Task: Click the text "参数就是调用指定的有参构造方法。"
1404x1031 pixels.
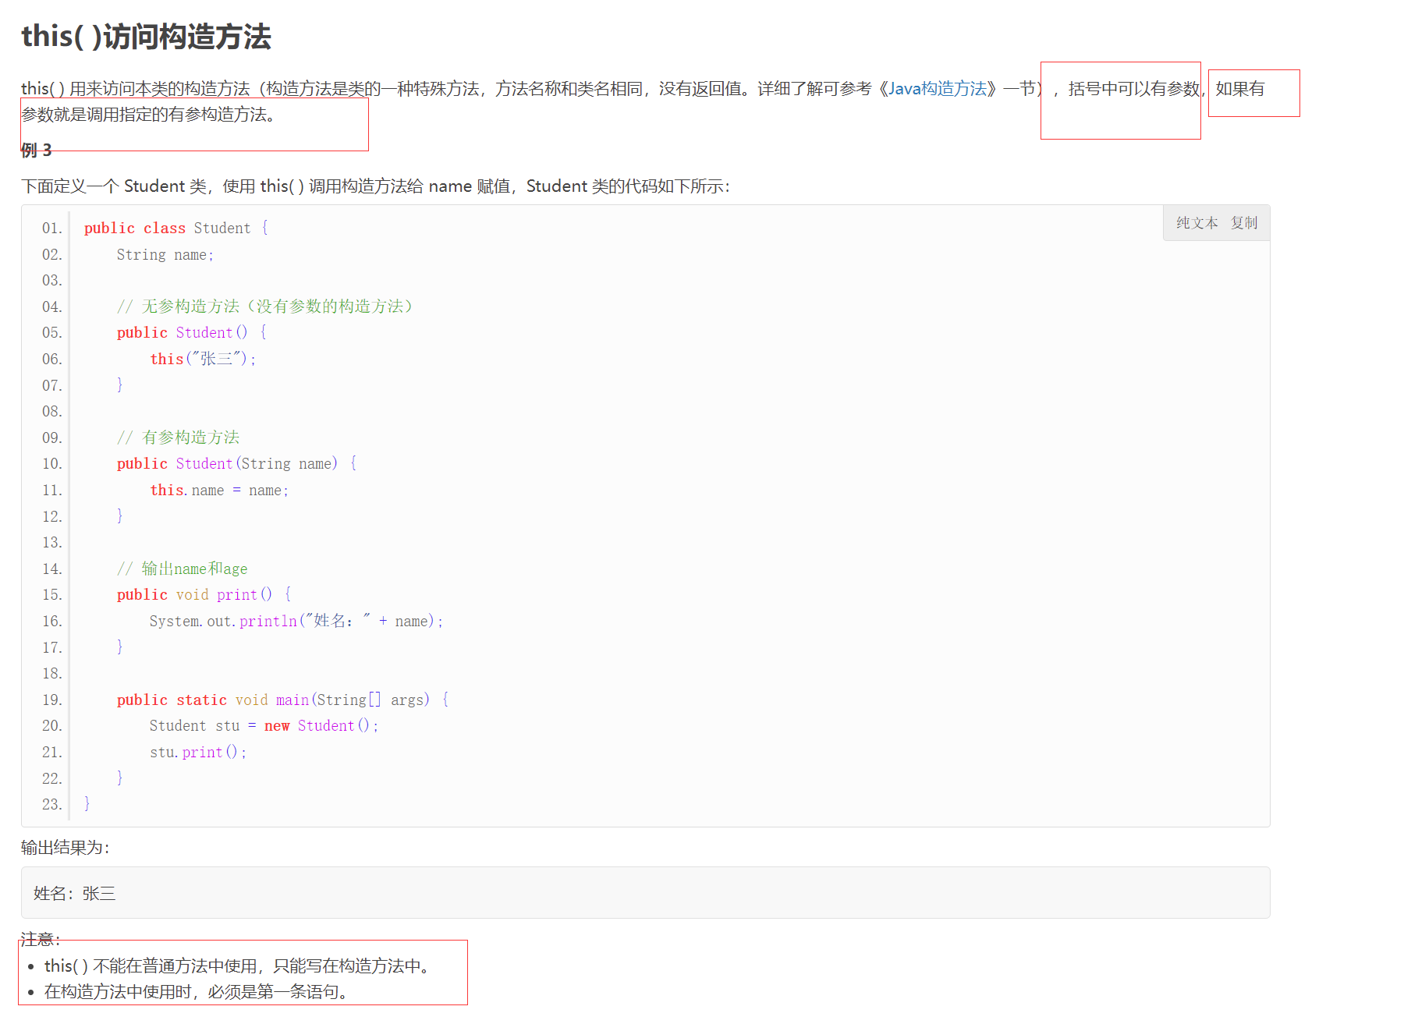Action: click(148, 115)
